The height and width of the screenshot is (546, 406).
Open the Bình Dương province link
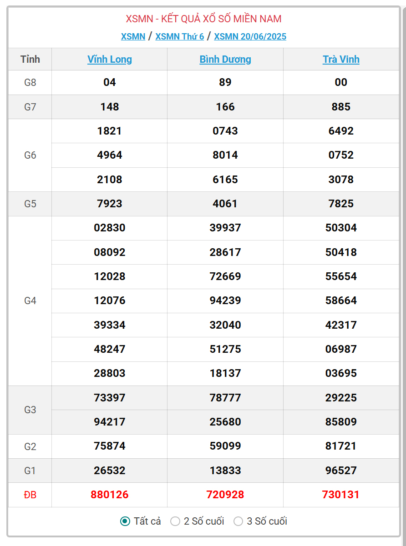click(x=225, y=59)
